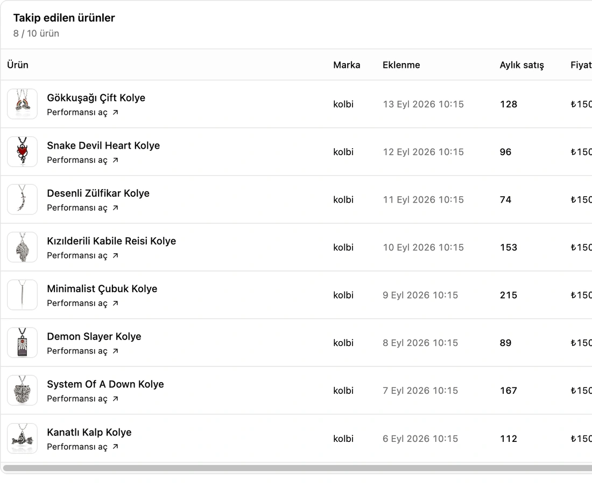Click Snake Devil Heart Kolye thumbnail

(x=22, y=151)
